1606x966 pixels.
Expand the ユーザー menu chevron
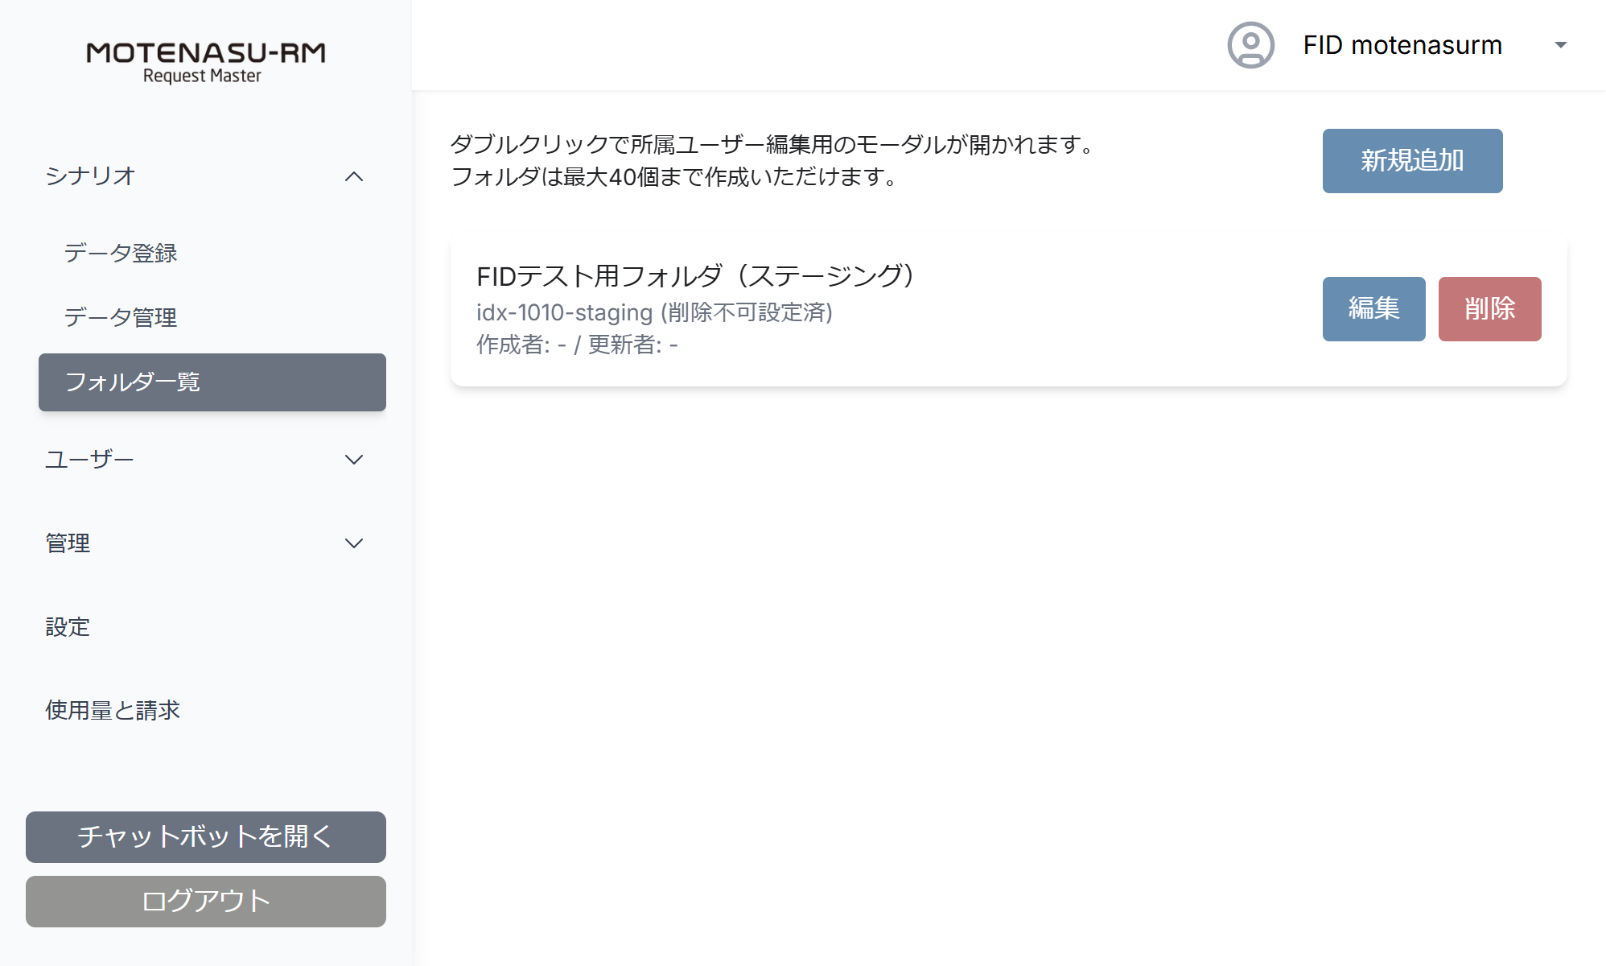[x=354, y=460]
